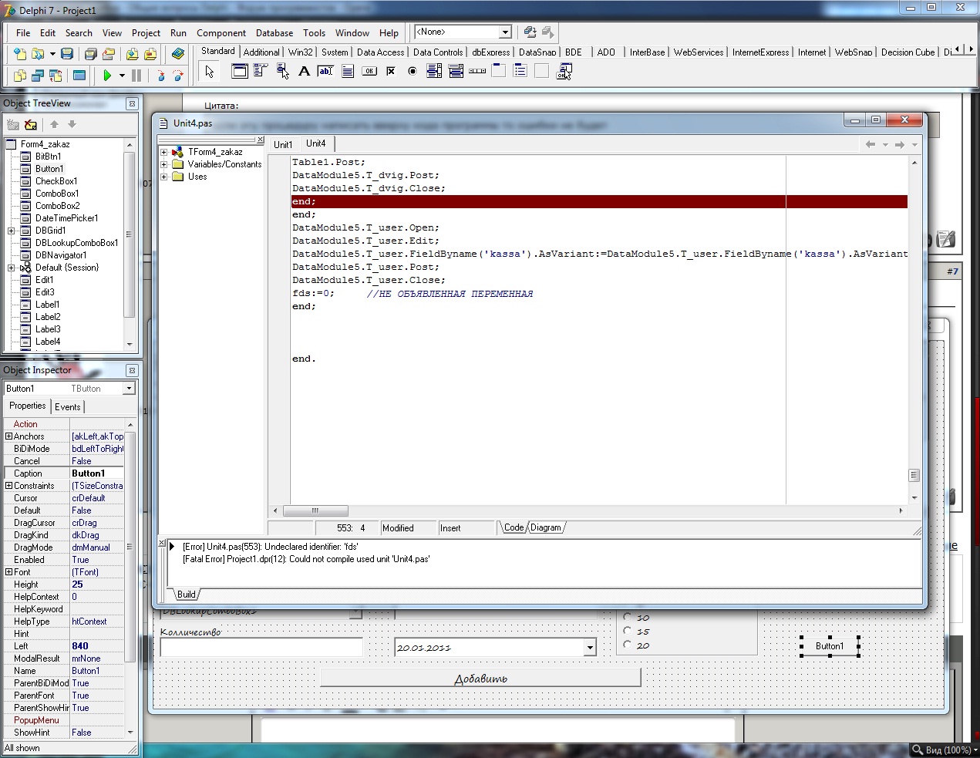Pick the Label (A) component
Viewport: 980px width, 758px height.
coord(304,72)
